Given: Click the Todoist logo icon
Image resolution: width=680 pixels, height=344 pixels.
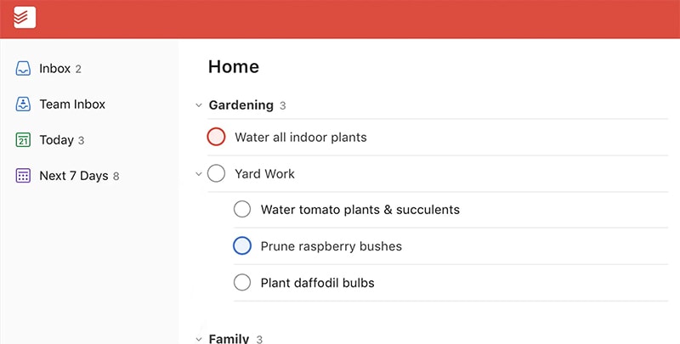Looking at the screenshot, I should 25,17.
